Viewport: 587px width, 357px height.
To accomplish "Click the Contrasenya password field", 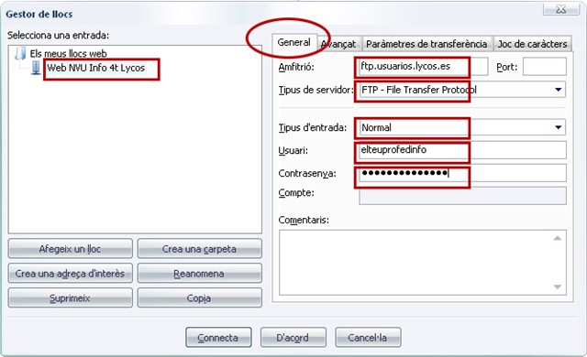I will pyautogui.click(x=462, y=173).
